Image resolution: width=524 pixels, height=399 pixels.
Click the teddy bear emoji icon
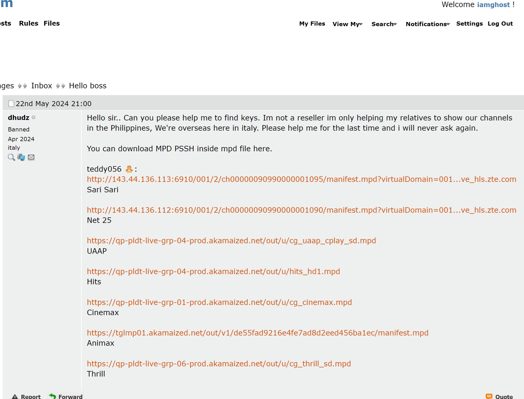tap(129, 169)
